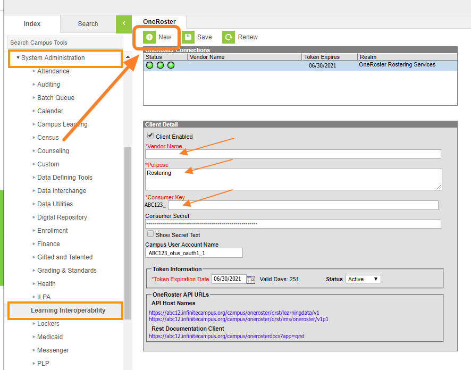Open the Status Active dropdown
The width and height of the screenshot is (471, 370).
363,279
